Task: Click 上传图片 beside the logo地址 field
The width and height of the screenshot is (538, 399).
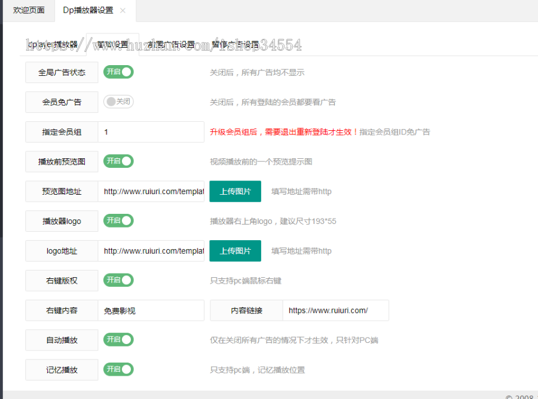Action: point(235,251)
